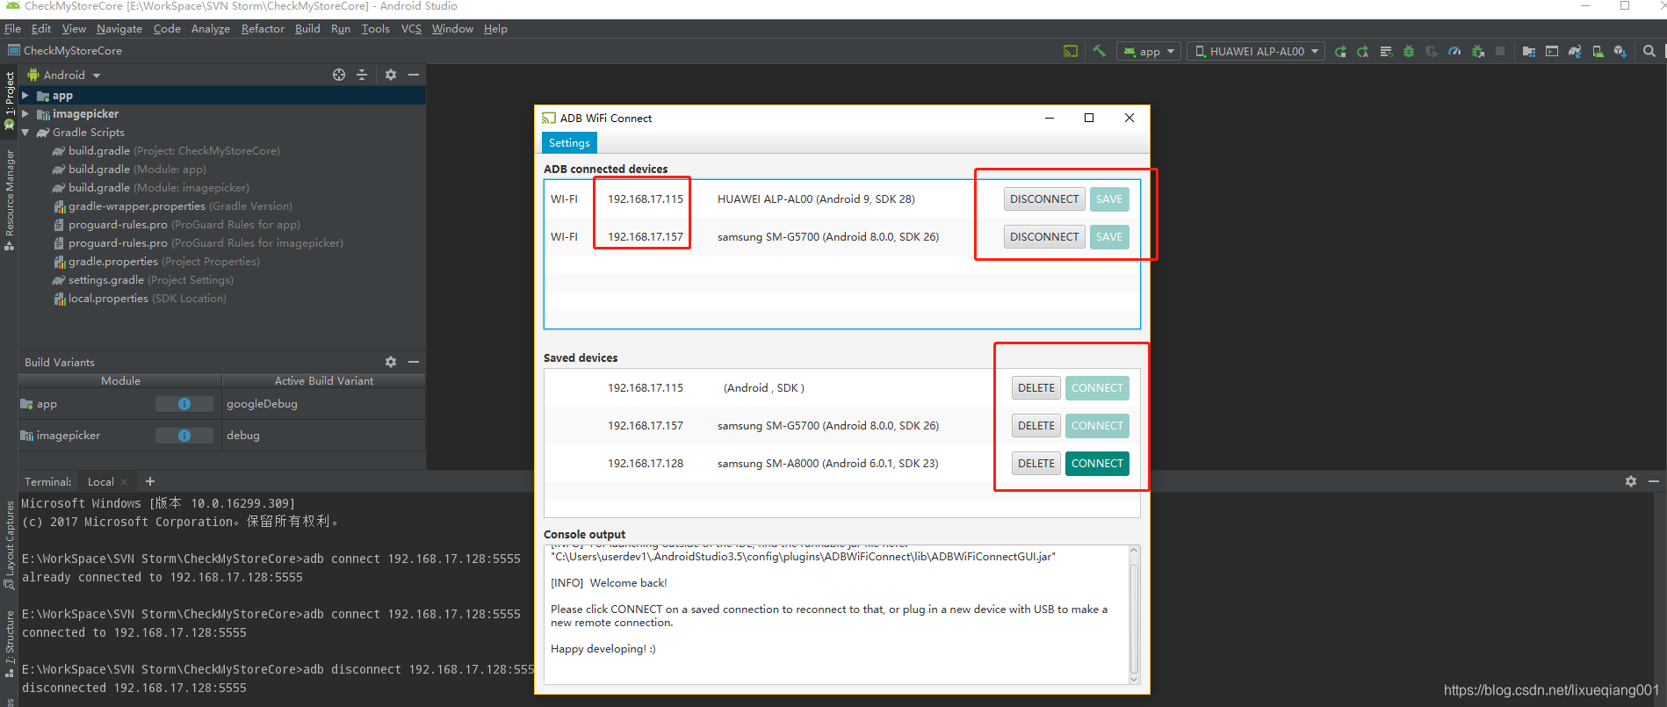1667x707 pixels.
Task: Click info icon for imagepicker module
Action: pyautogui.click(x=184, y=436)
